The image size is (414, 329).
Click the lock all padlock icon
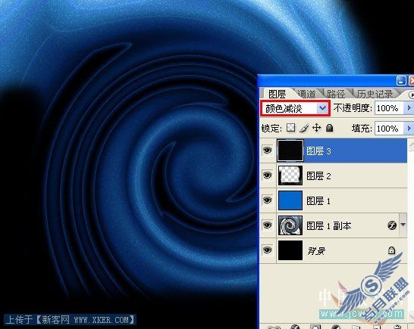click(329, 128)
